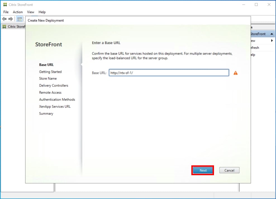Click the Back arrow toolbar icon

4,19
